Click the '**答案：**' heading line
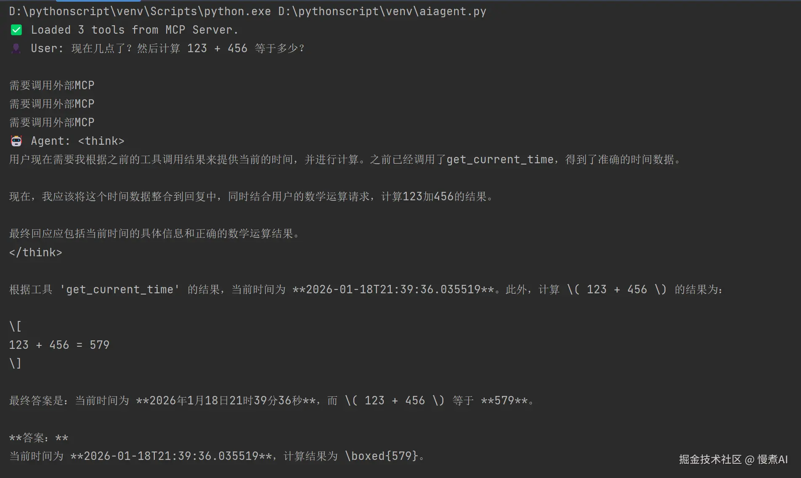This screenshot has width=801, height=478. [x=39, y=438]
